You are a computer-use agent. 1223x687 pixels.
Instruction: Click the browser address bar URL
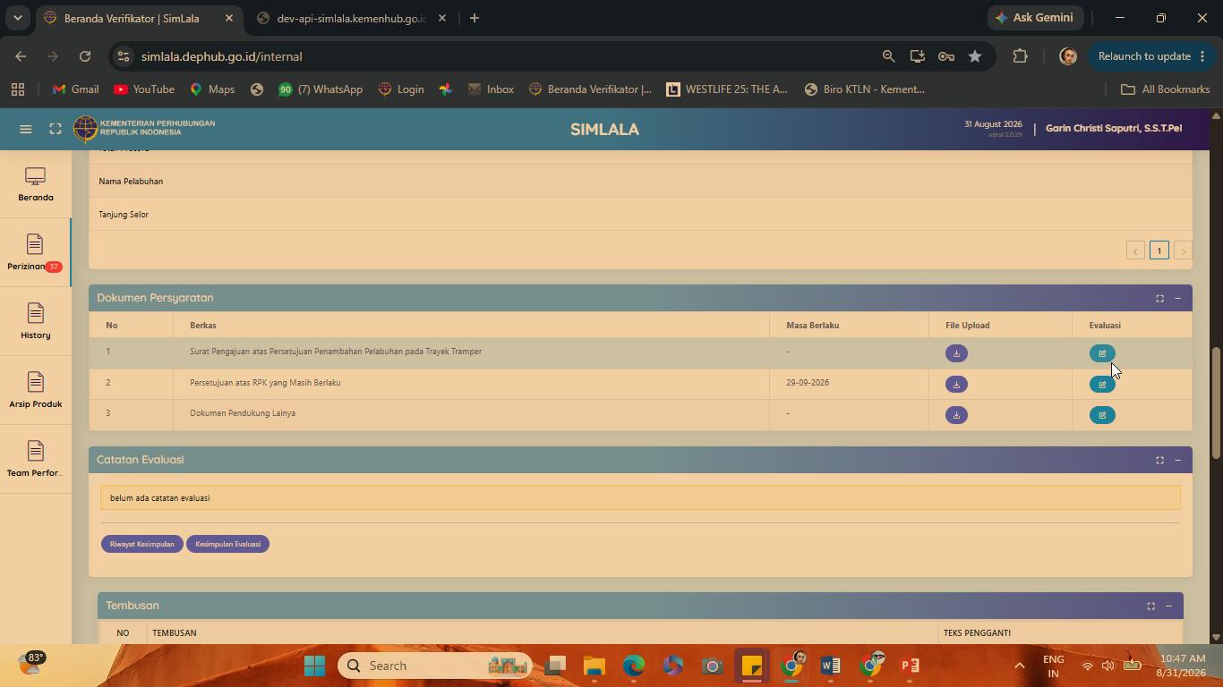pos(221,56)
